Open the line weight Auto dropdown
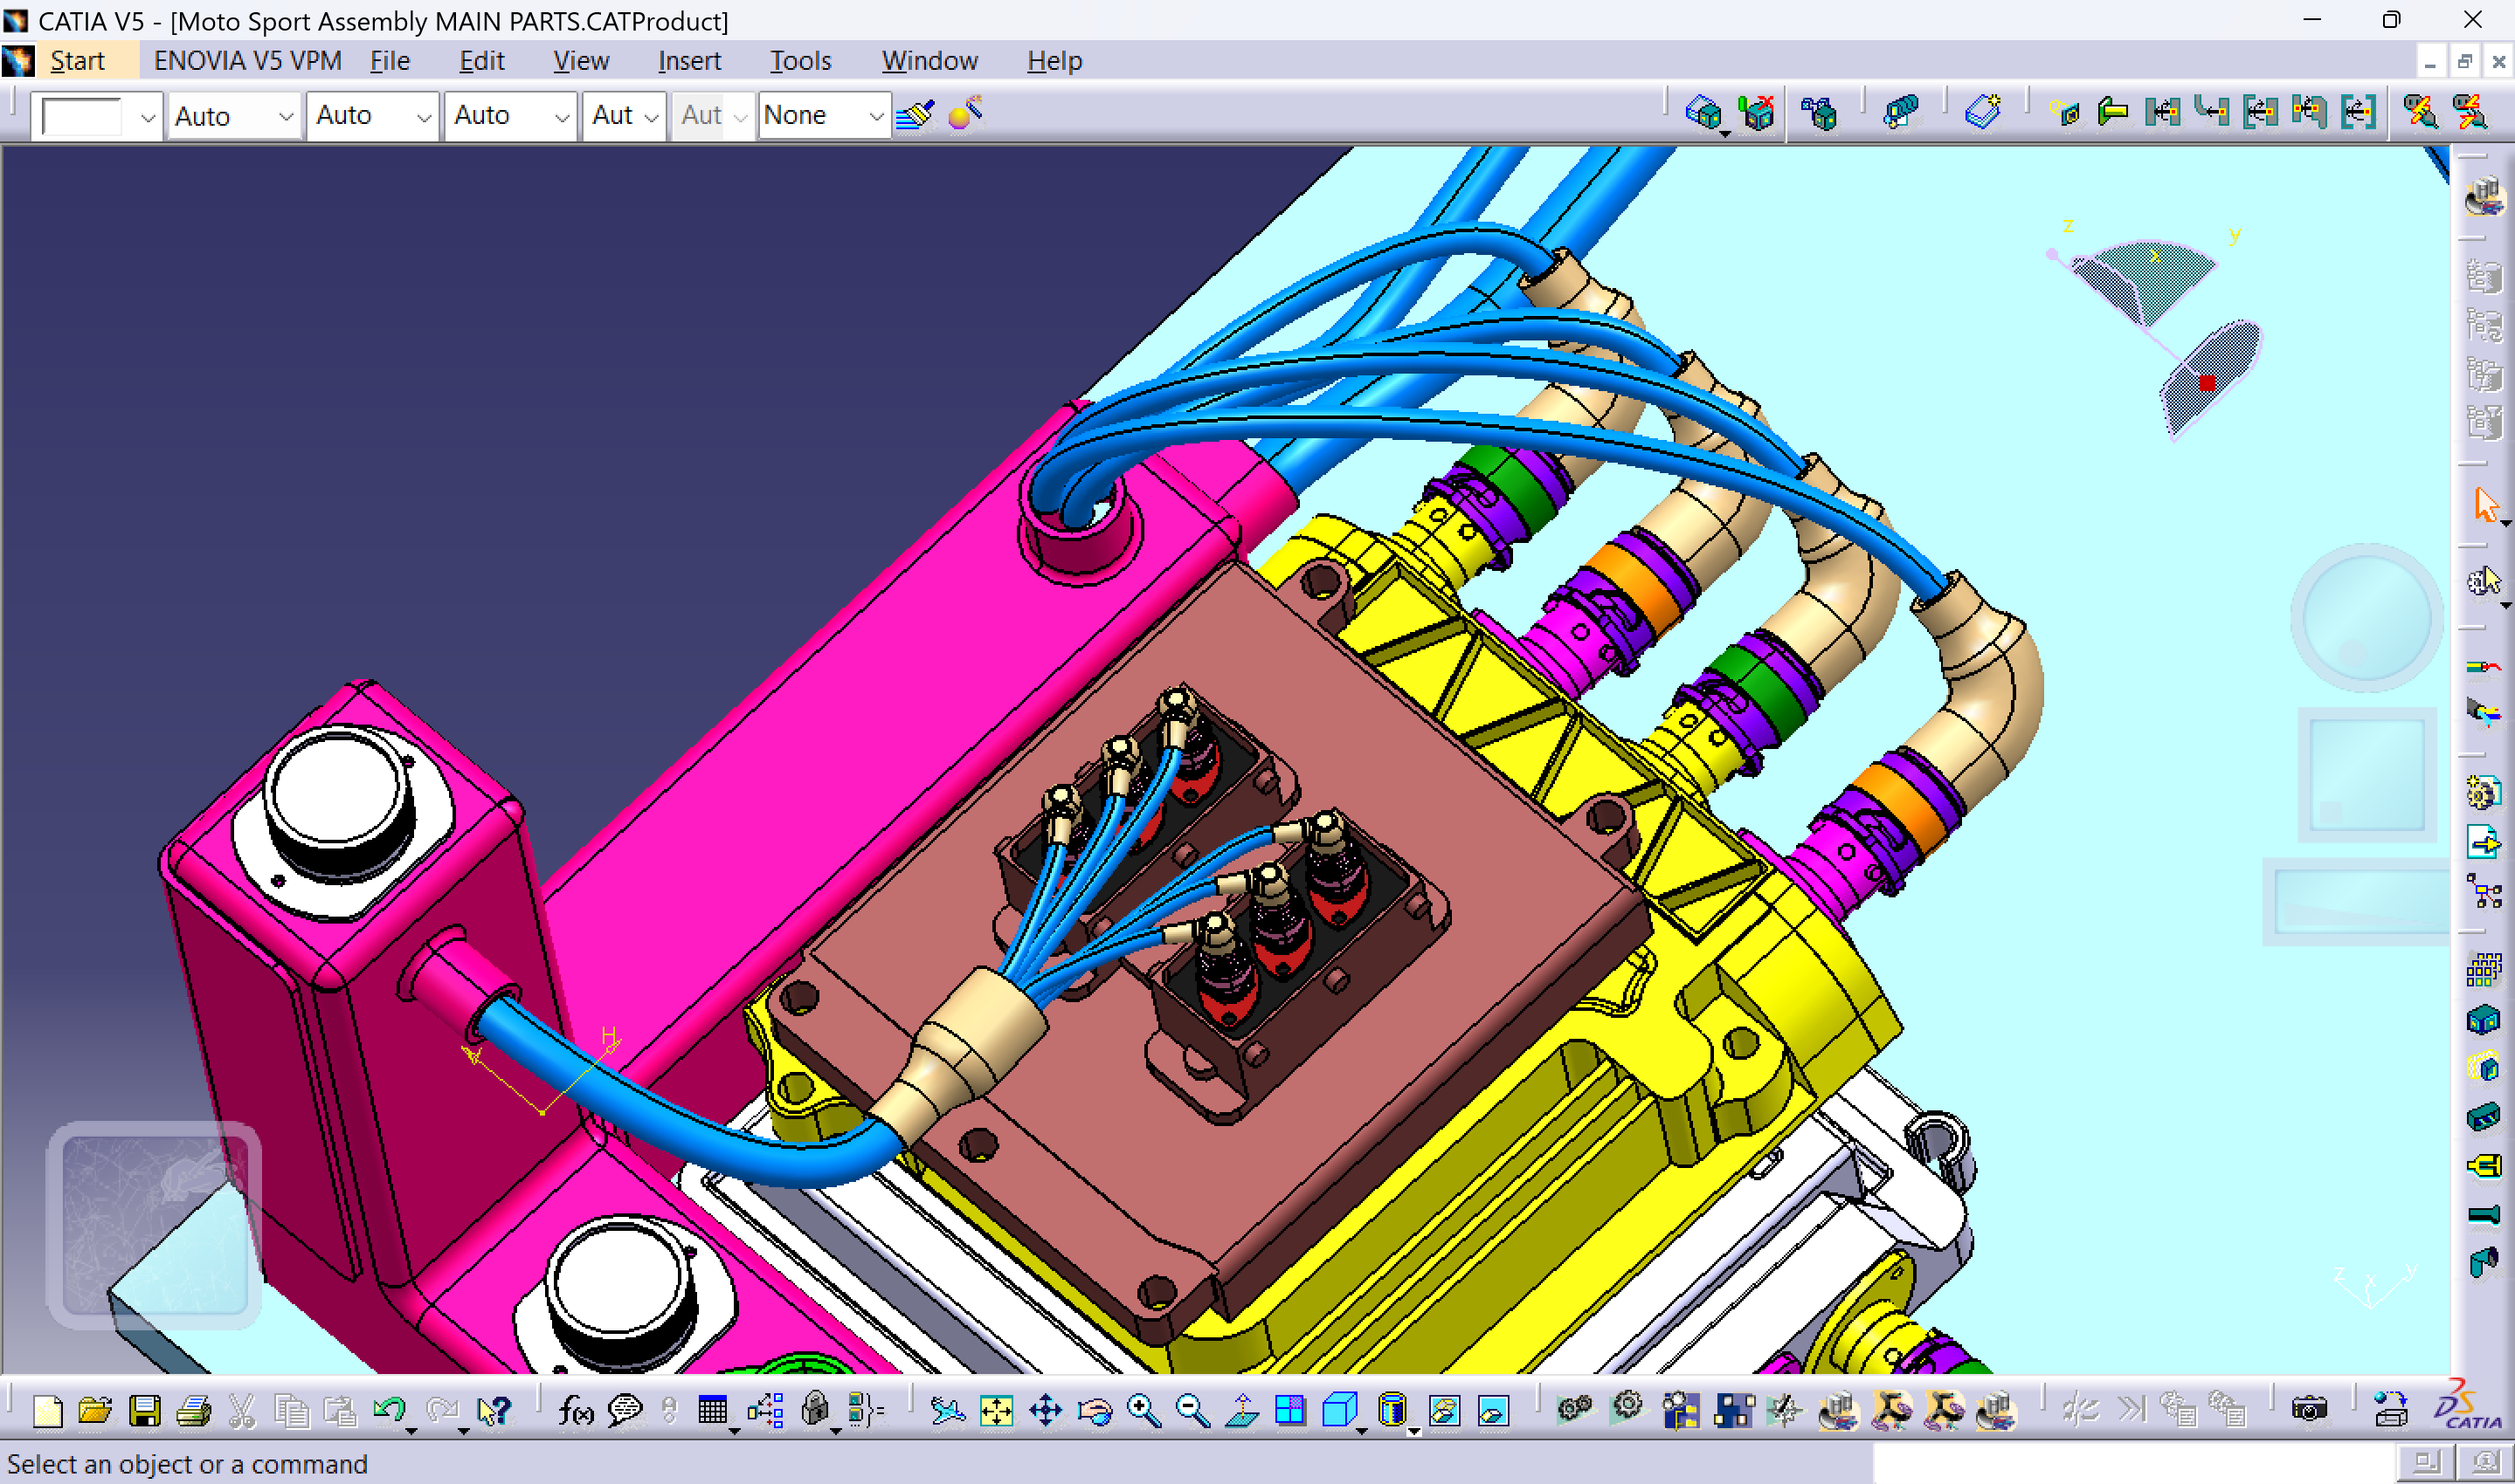 [x=372, y=115]
